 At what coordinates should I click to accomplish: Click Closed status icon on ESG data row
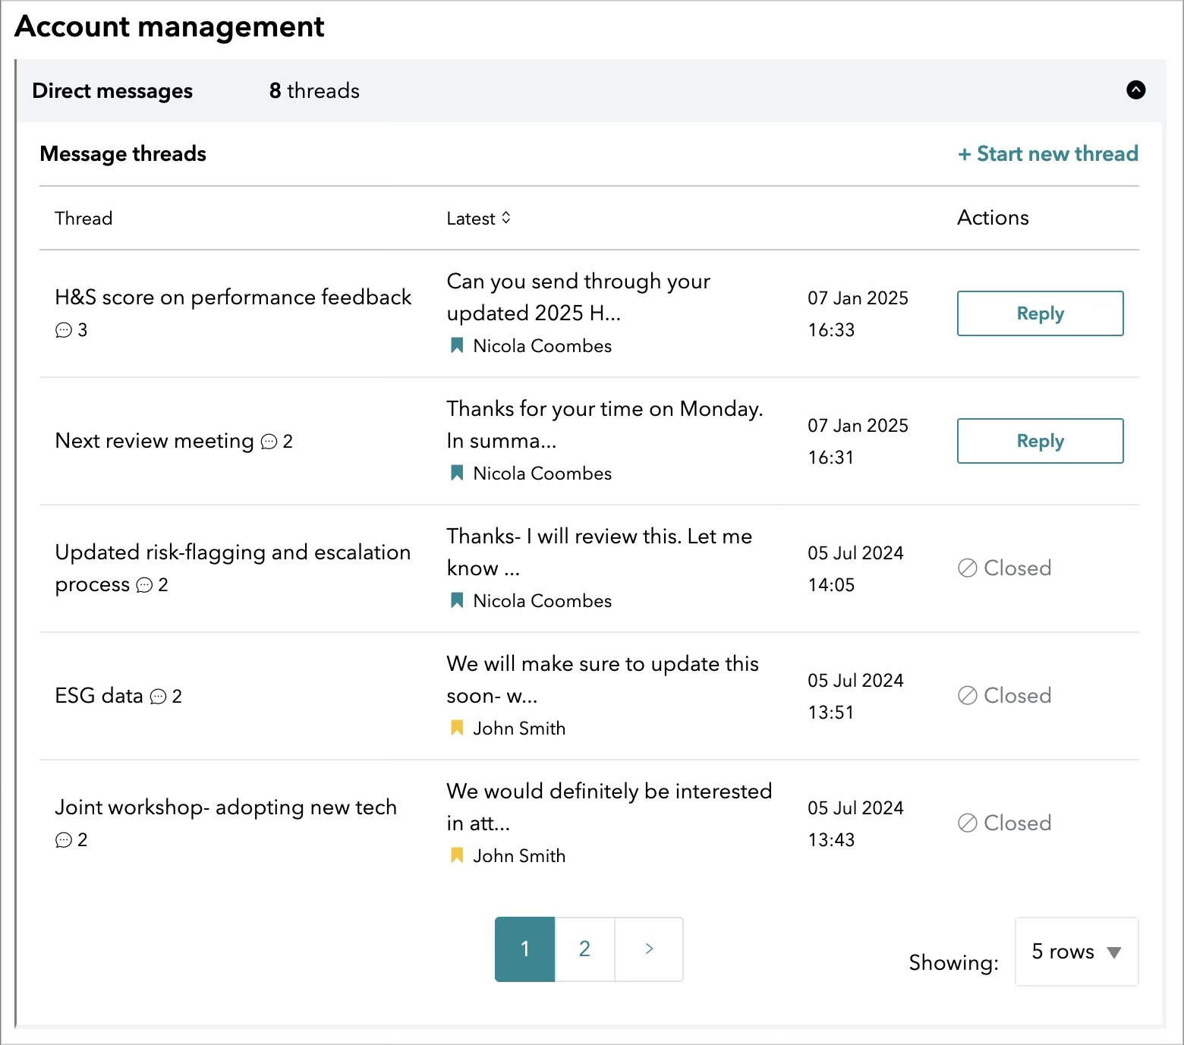[x=967, y=695]
